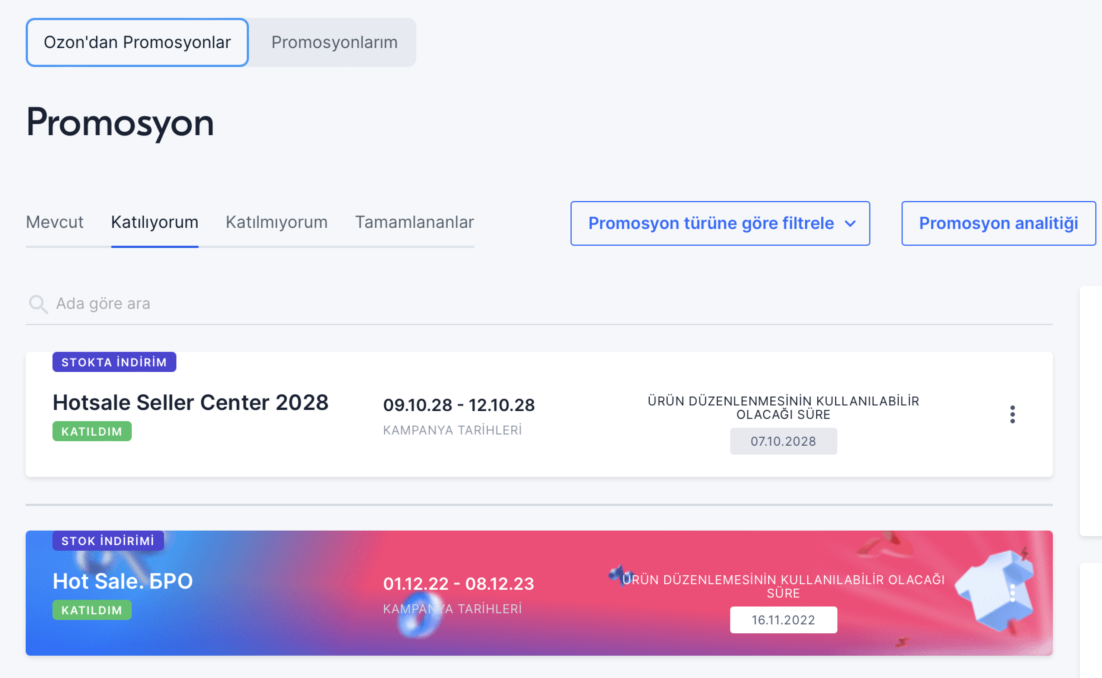This screenshot has width=1102, height=678.
Task: Click the 16.11.2022 date chip
Action: [x=783, y=620]
